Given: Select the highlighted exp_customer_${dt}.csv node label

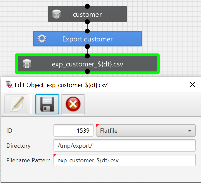Looking at the screenshot, I should point(87,64).
